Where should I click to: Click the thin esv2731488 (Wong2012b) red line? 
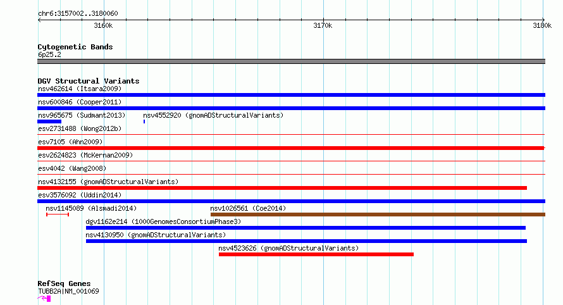tap(291, 135)
